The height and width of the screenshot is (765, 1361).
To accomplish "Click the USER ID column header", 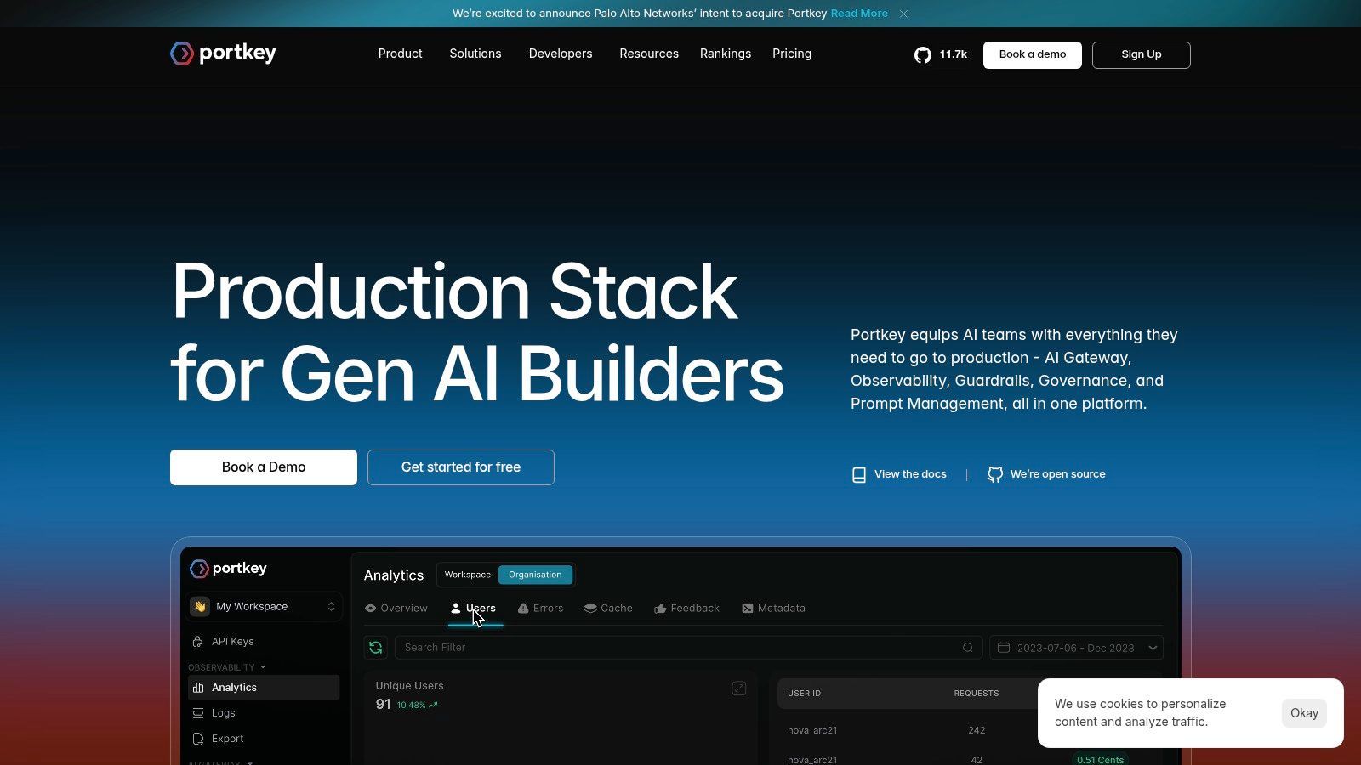I will point(805,694).
